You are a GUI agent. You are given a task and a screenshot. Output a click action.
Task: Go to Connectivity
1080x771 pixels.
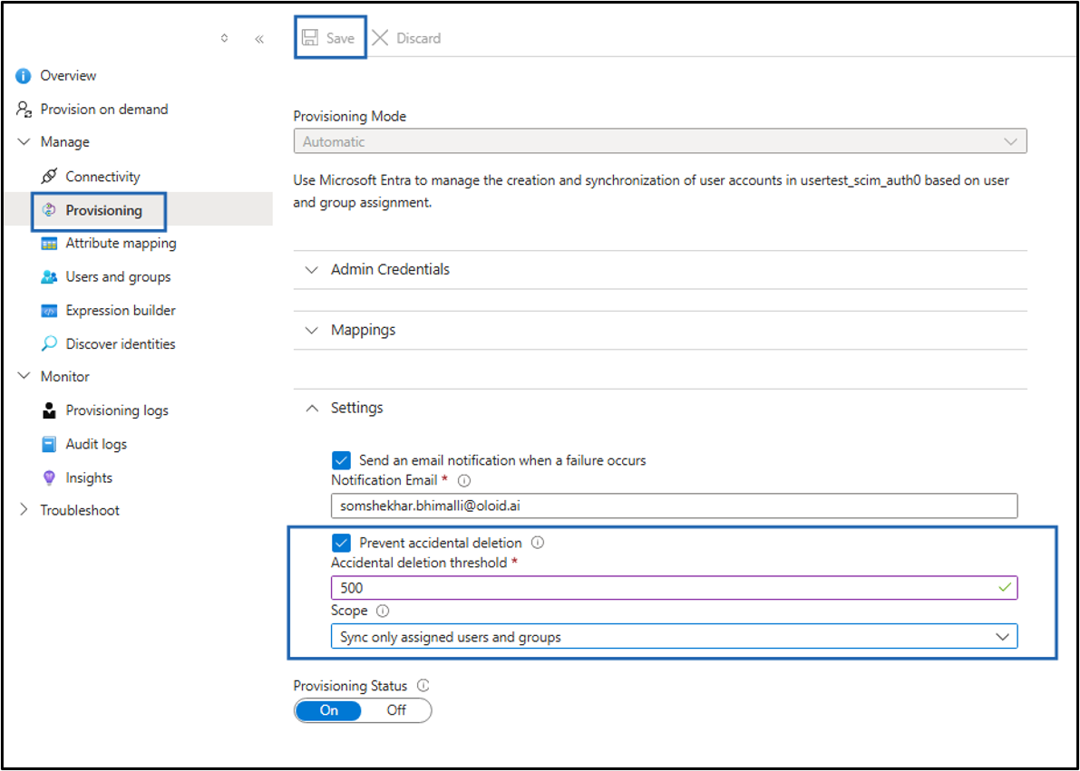(102, 177)
